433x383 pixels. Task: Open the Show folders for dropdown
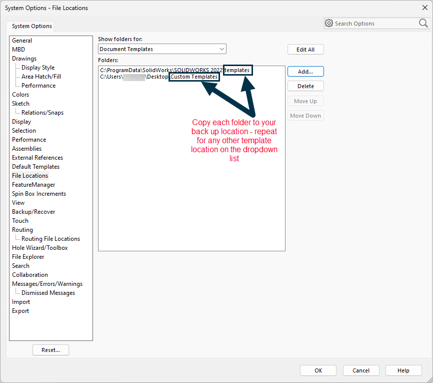[x=162, y=49]
